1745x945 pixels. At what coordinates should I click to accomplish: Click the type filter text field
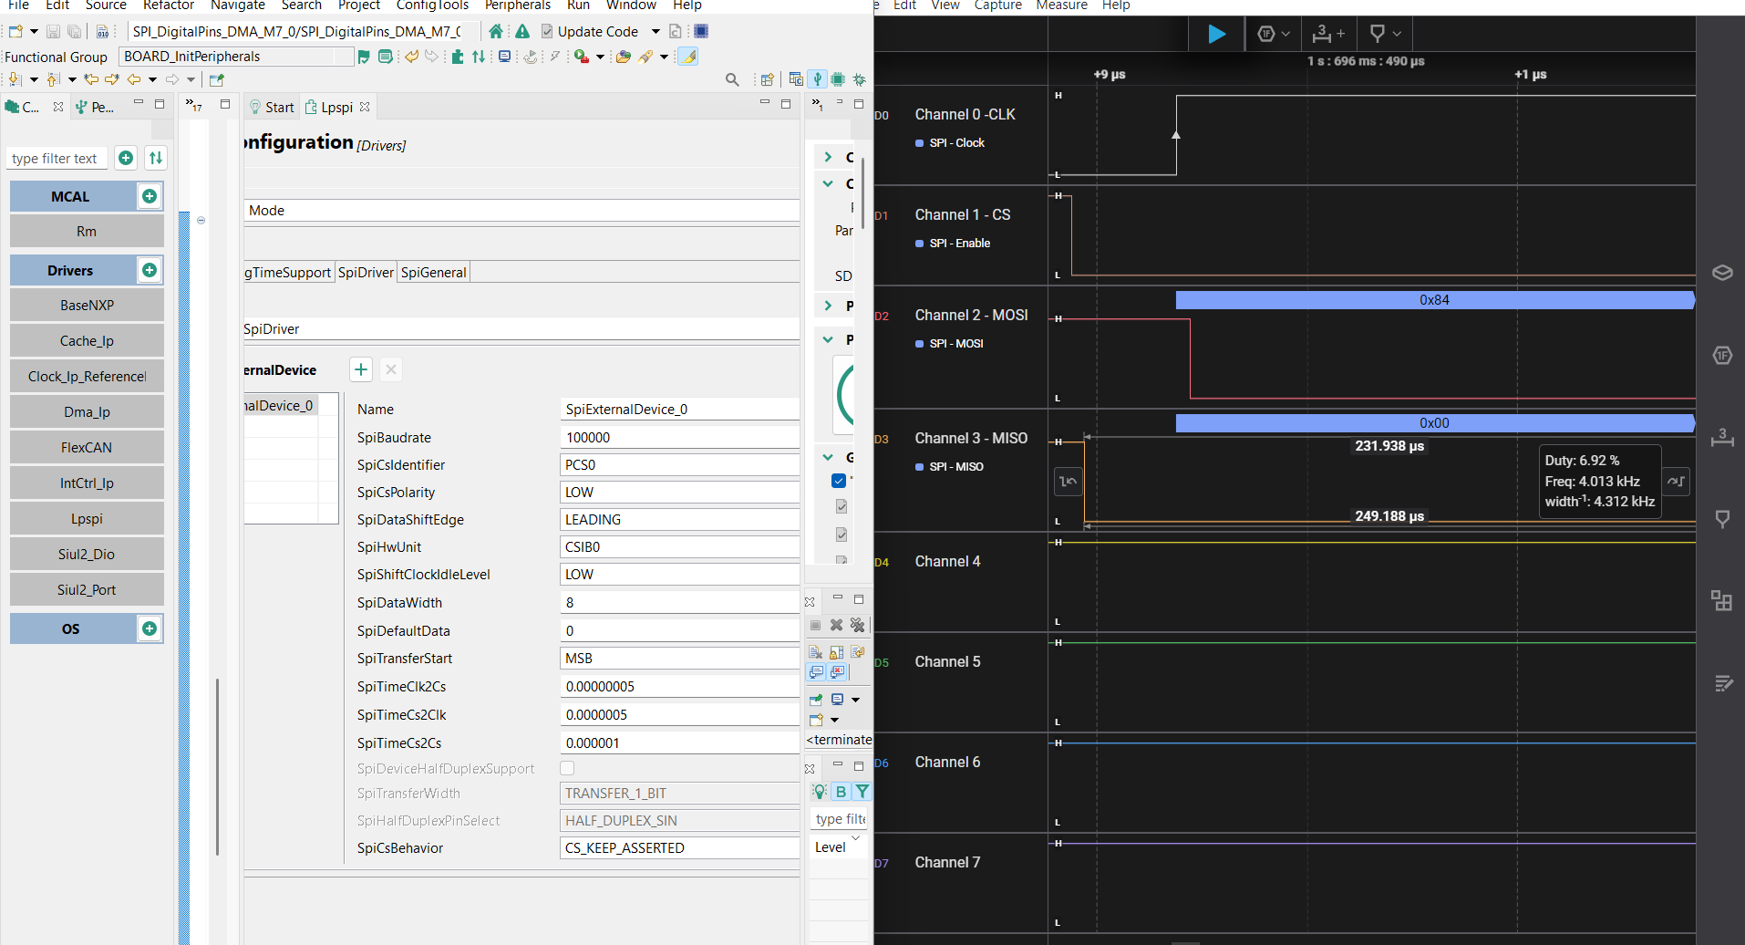coord(57,159)
